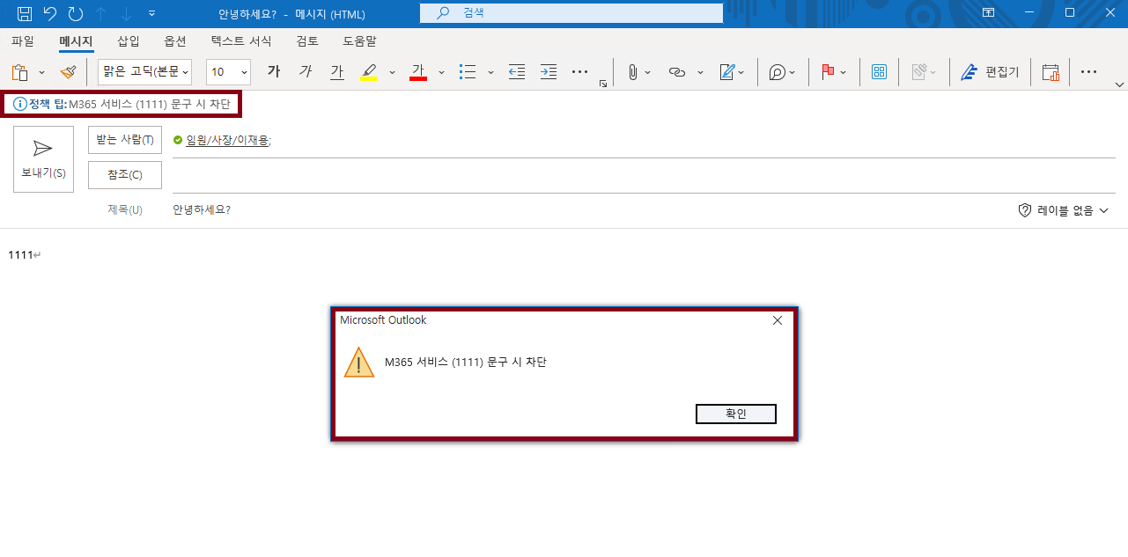This screenshot has height=557, width=1128.
Task: Confirm the dialog with 확인
Action: tap(736, 414)
